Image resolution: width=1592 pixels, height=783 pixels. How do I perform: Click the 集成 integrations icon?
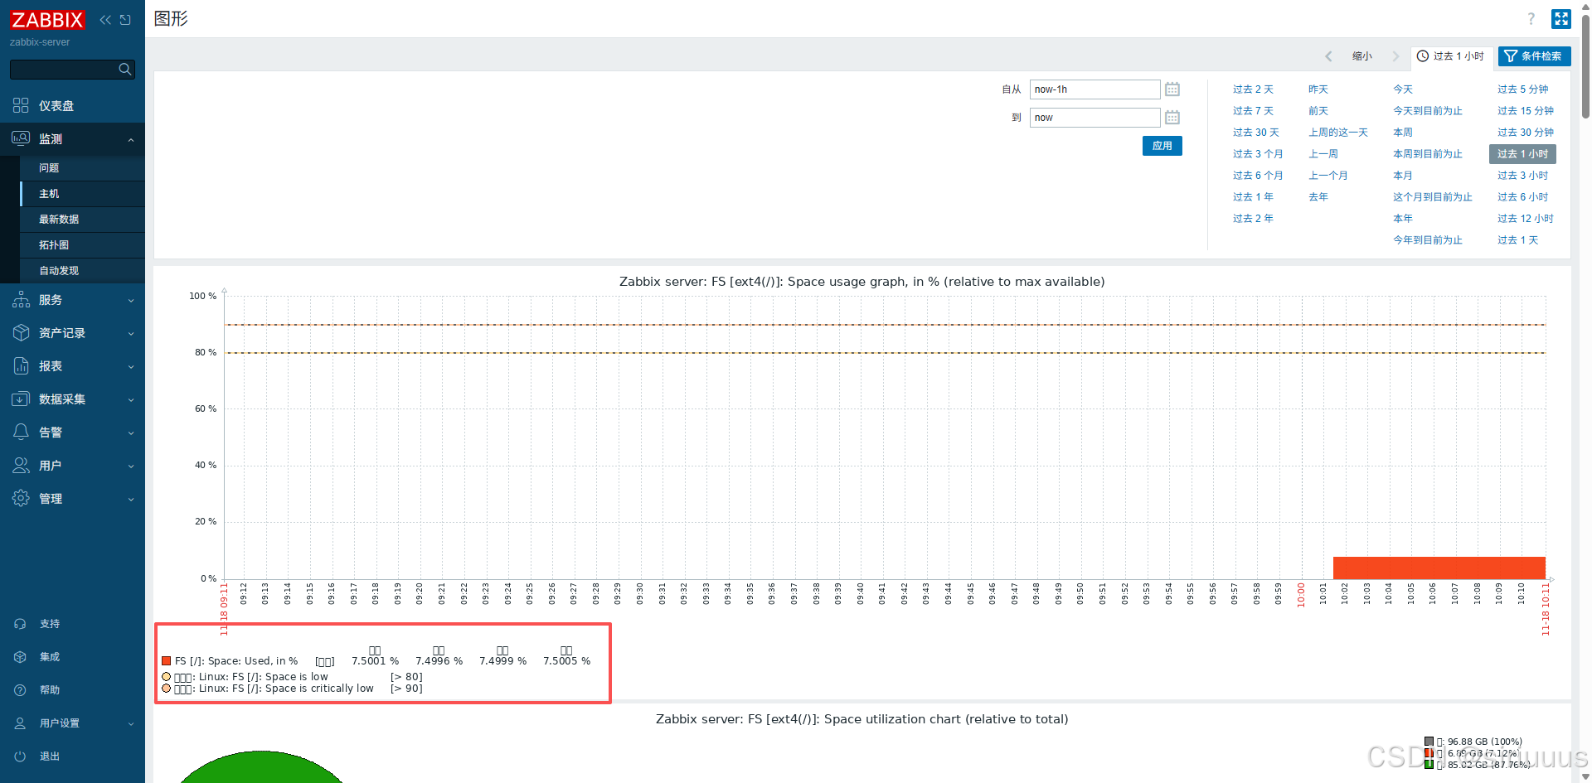20,657
